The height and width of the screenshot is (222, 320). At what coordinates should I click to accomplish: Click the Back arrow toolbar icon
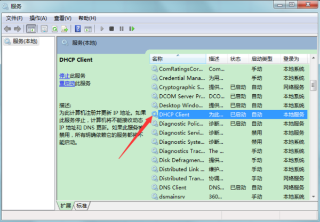coord(7,28)
